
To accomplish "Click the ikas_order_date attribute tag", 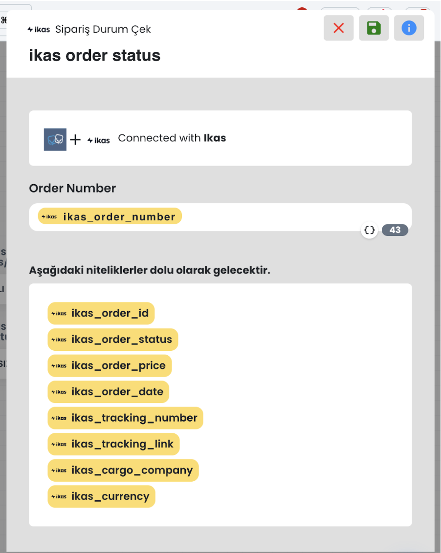I will coord(109,391).
